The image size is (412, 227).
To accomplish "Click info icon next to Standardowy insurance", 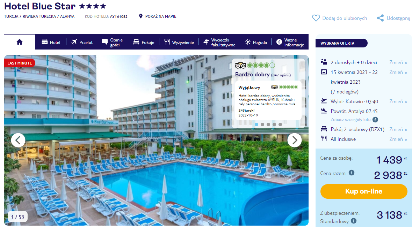I will point(354,221).
